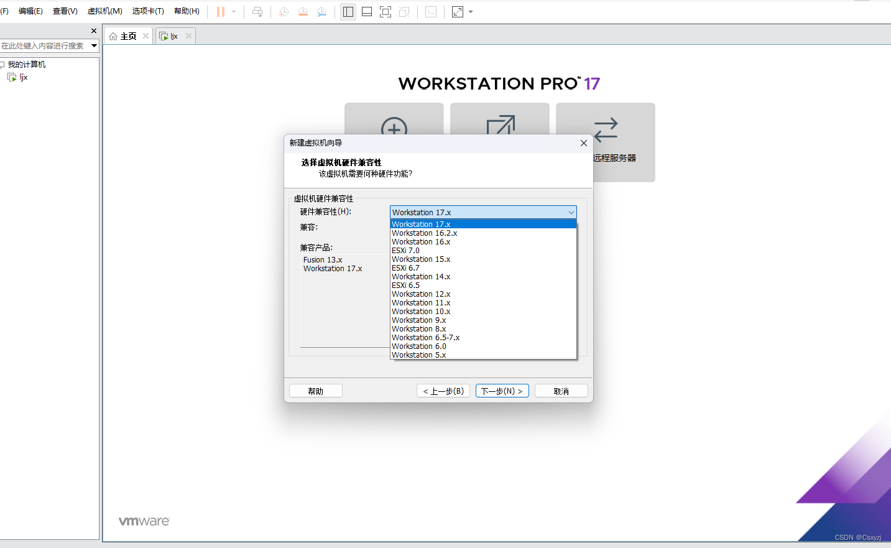Click Fusion 13.x in compatible products
891x548 pixels.
tap(323, 260)
